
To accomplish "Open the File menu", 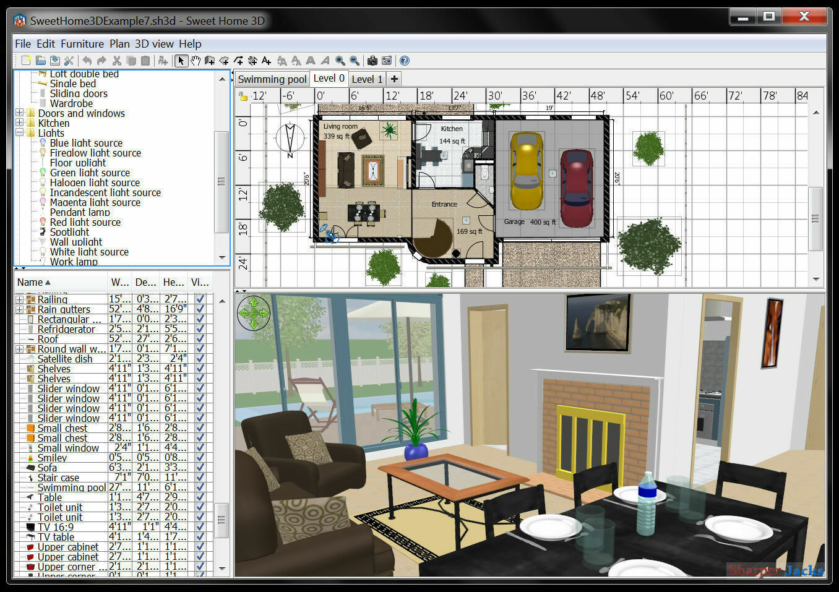I will [x=23, y=44].
